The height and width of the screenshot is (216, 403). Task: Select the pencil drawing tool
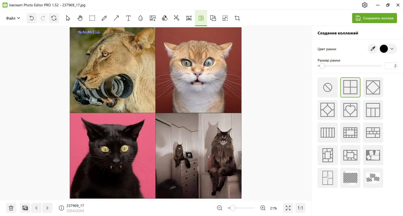[104, 18]
